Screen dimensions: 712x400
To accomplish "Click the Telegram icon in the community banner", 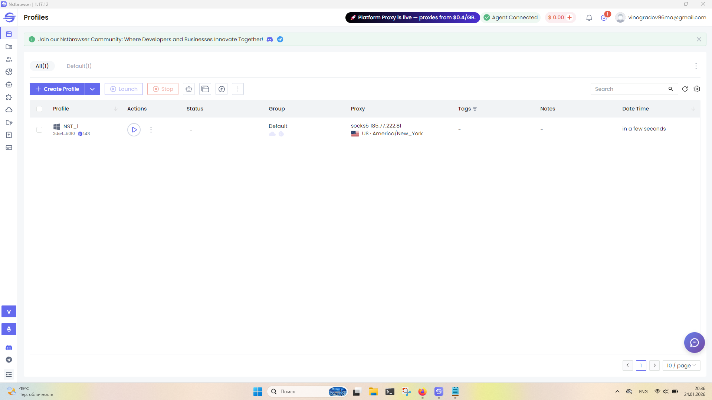I will pos(280,39).
